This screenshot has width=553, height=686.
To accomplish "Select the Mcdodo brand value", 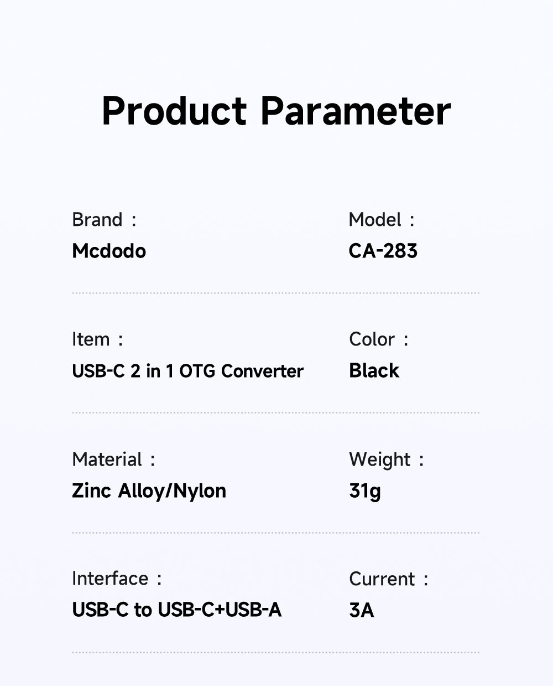I will pyautogui.click(x=109, y=251).
